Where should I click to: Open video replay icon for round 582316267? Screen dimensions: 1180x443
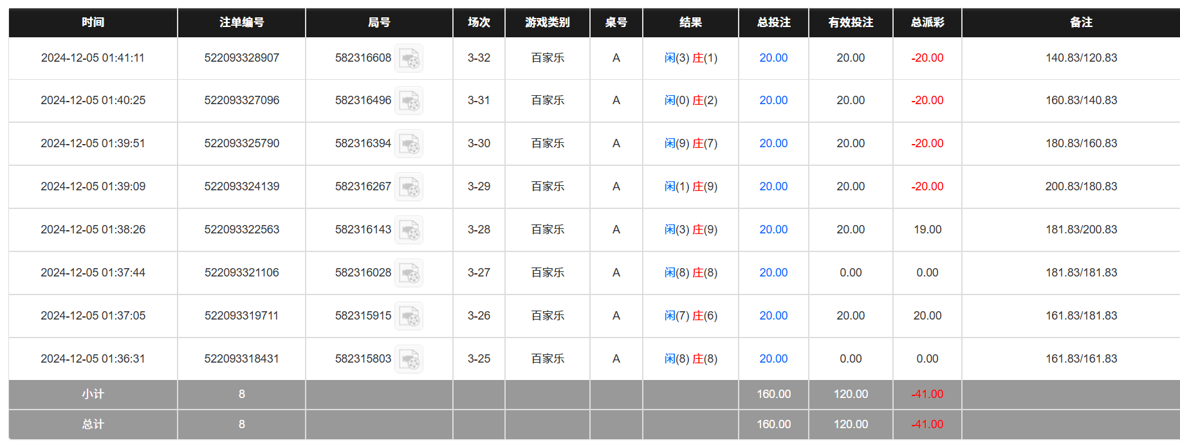(409, 187)
